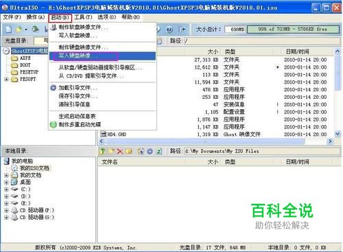Choose 制作硬盘映像文件 menu entry
The width and height of the screenshot is (343, 252).
coord(103,47)
